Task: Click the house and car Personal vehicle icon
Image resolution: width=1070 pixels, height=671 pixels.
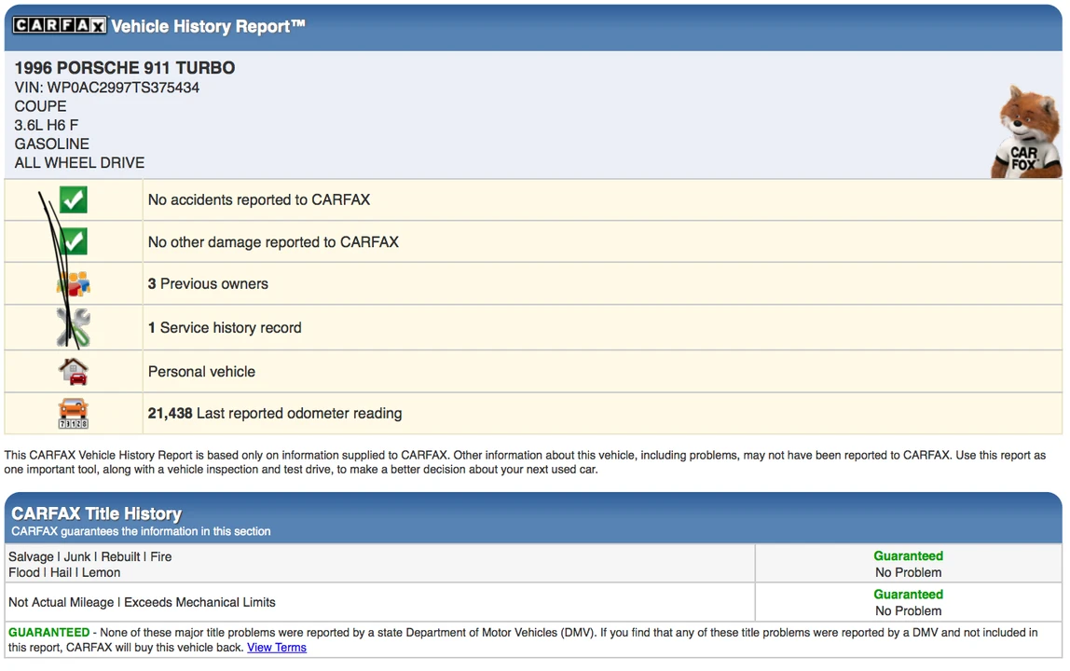Action: [73, 371]
